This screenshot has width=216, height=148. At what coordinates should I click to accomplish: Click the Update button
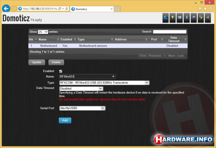37,62
